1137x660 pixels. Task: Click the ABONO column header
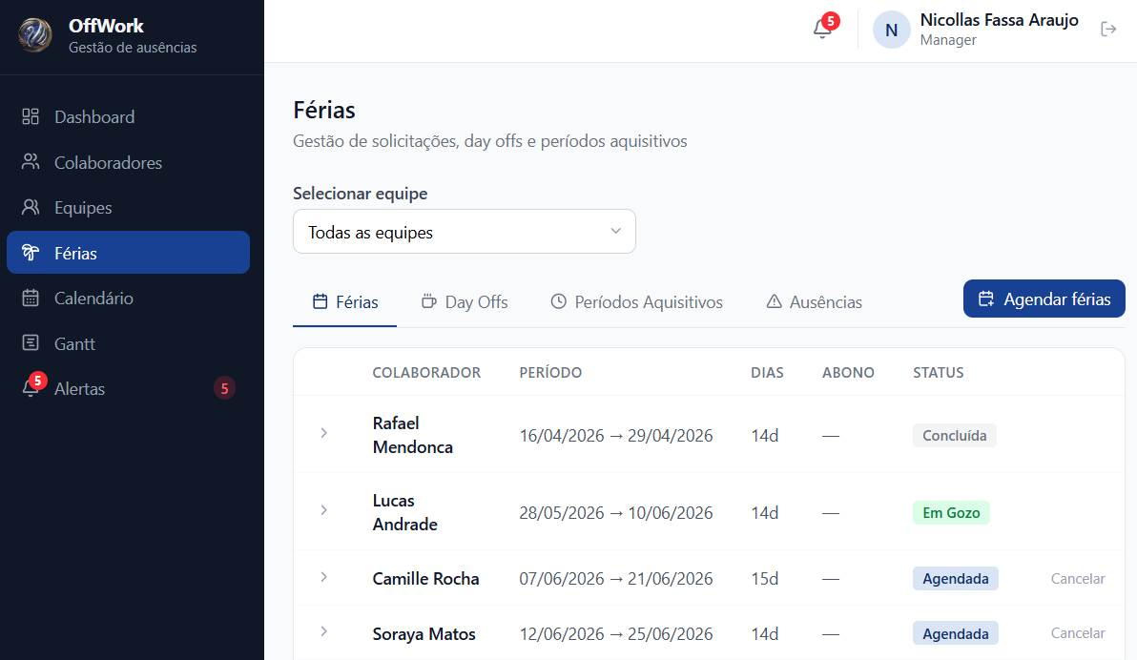(x=848, y=372)
